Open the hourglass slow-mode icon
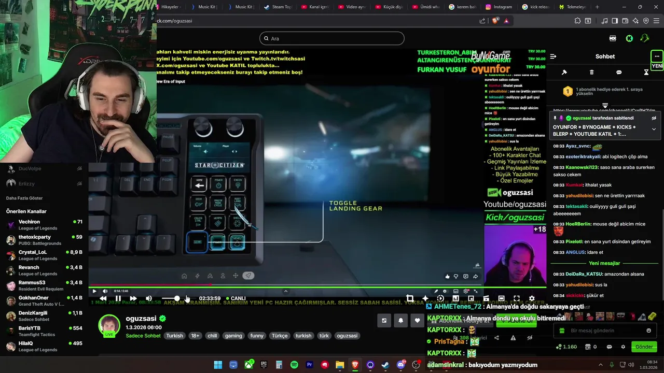This screenshot has height=373, width=664. (646, 73)
